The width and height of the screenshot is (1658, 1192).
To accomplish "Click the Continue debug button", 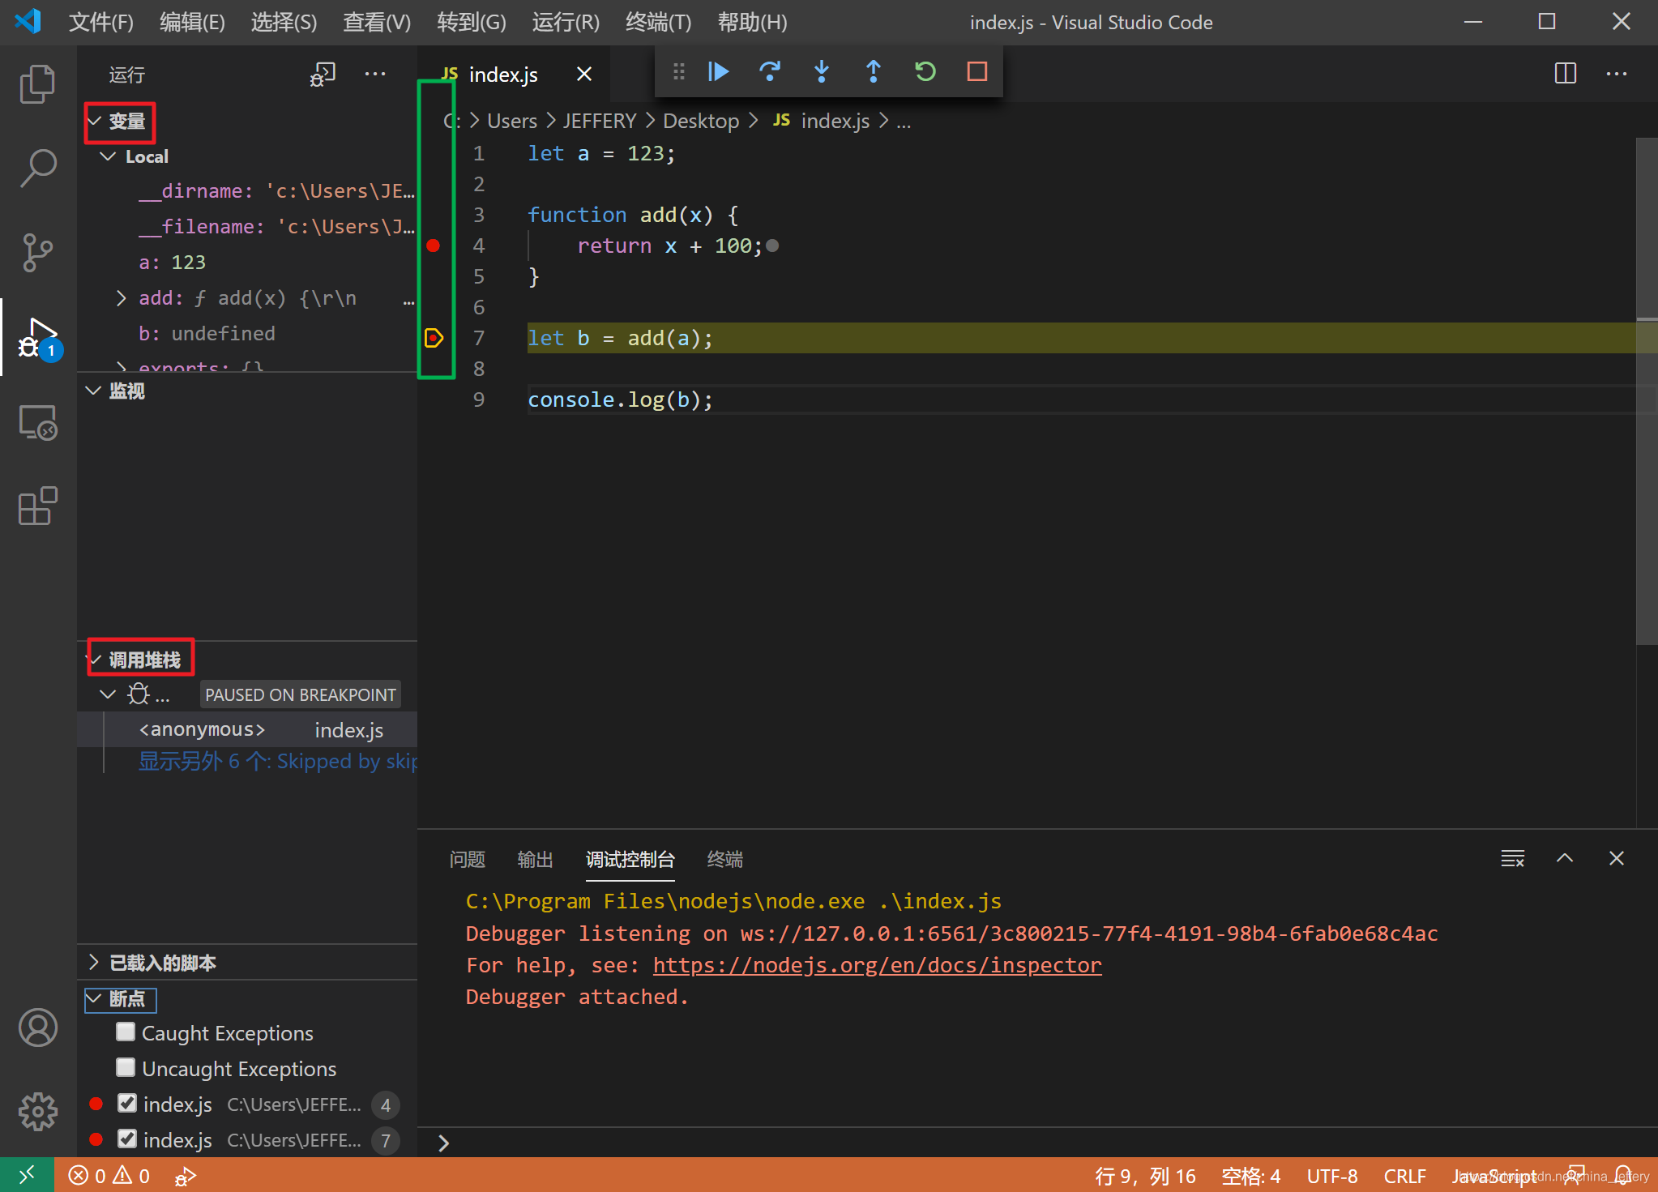I will (x=718, y=72).
